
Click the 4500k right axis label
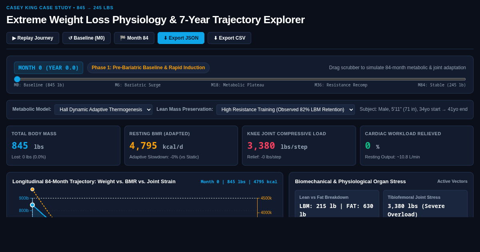(x=266, y=198)
